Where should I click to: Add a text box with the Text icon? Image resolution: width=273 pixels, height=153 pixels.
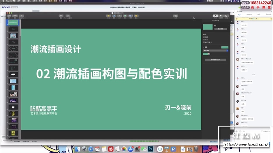tap(119, 16)
